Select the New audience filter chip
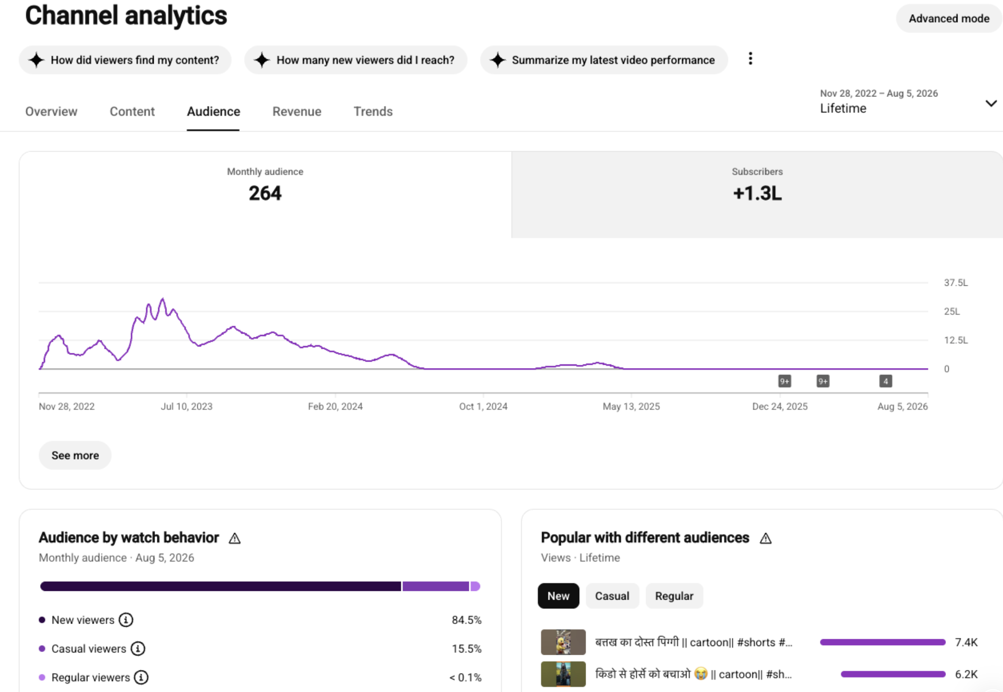This screenshot has width=1003, height=692. coord(558,596)
